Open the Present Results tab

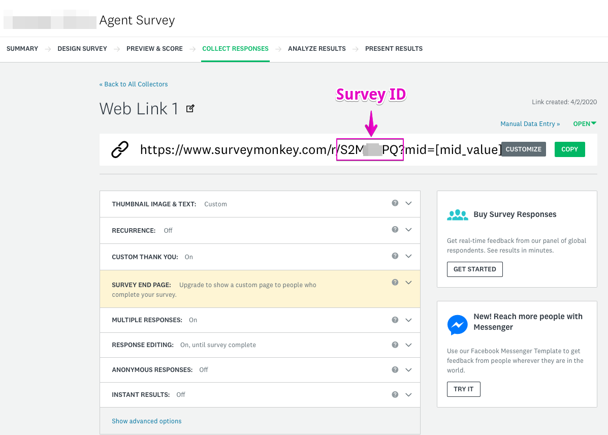tap(394, 48)
